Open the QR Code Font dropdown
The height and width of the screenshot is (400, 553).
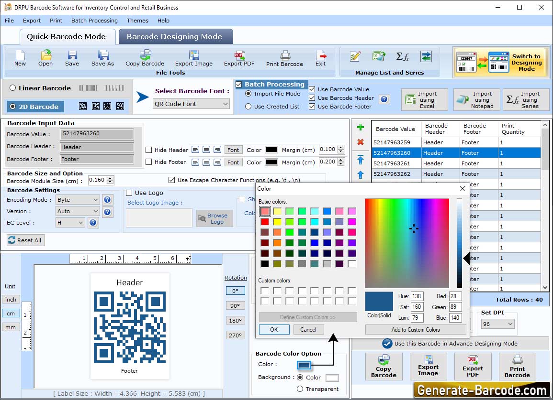[x=191, y=104]
